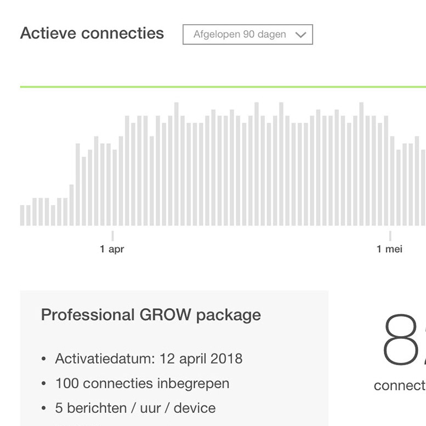This screenshot has width=426, height=426.
Task: Click the 1 apr timeline label
Action: click(112, 249)
